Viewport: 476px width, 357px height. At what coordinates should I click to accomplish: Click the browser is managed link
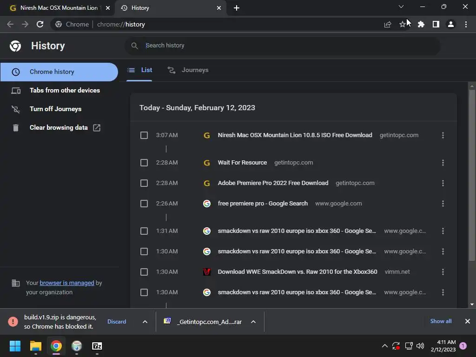tap(67, 283)
